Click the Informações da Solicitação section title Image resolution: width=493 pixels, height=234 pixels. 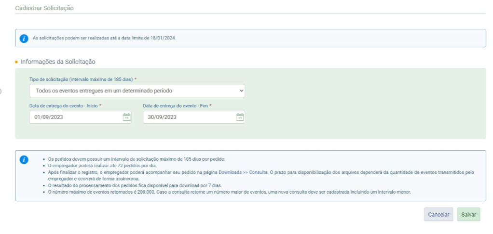58,62
